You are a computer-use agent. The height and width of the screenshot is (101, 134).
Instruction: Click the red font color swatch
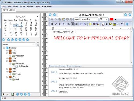click(x=111, y=19)
